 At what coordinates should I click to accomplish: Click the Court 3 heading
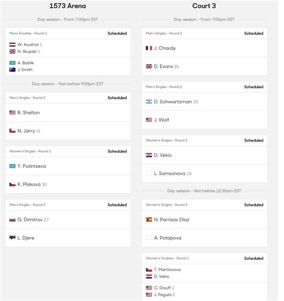pyautogui.click(x=204, y=6)
